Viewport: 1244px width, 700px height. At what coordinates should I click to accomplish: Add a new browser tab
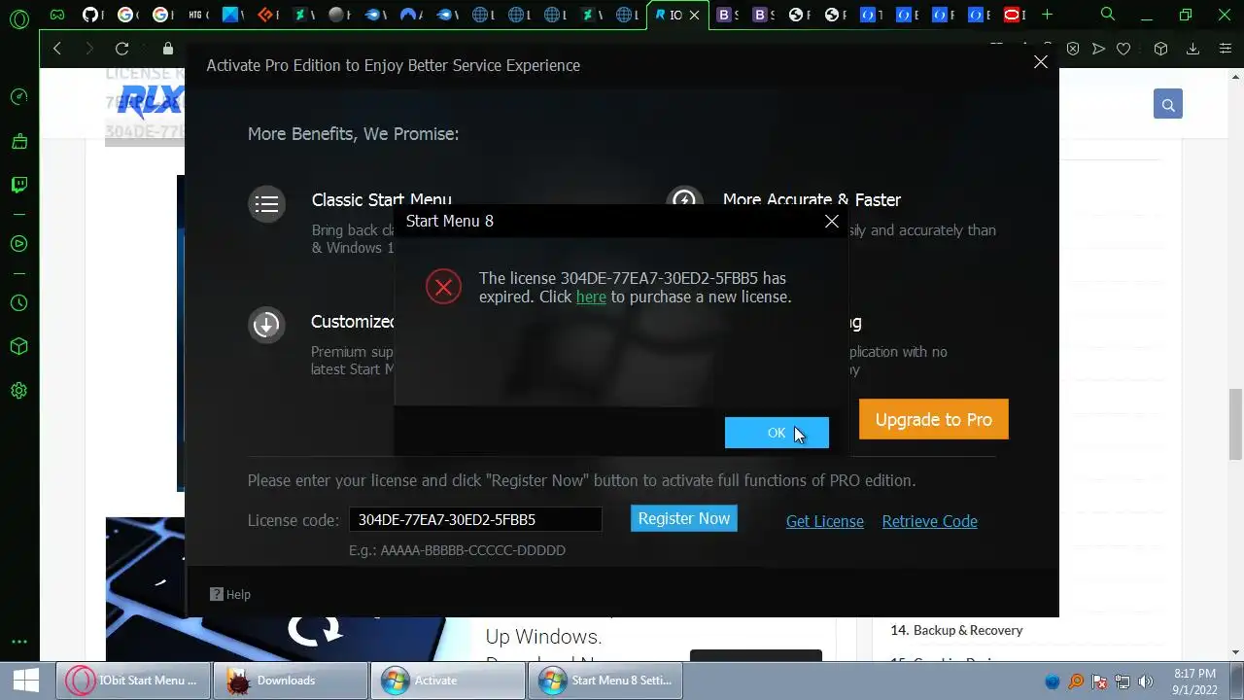point(1047,15)
